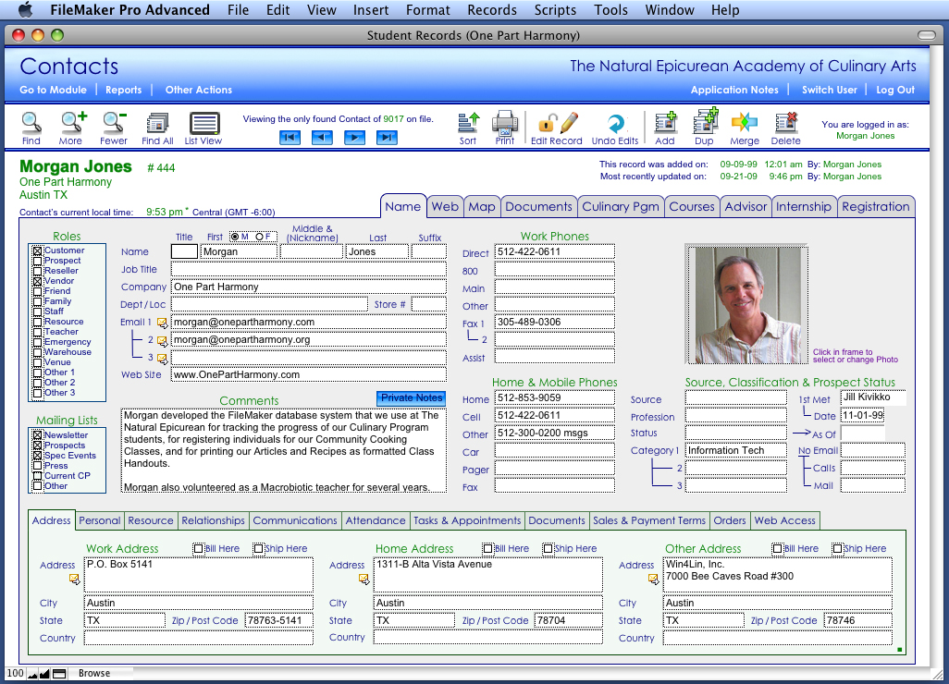Click the Private Notes button
949x684 pixels.
(412, 398)
